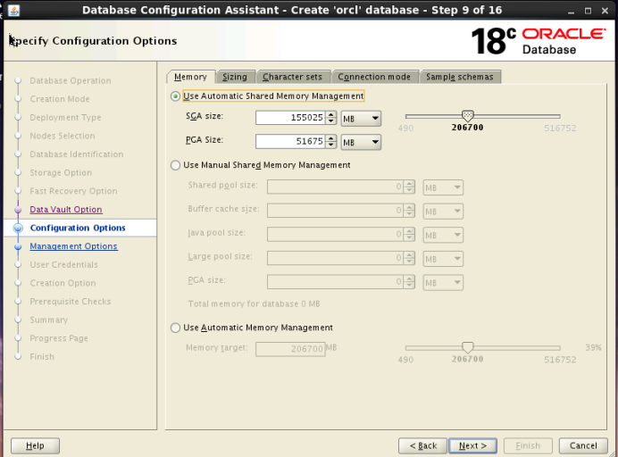Viewport: 618px width, 457px height.
Task: Open the SGA size unit dropdown
Action: click(361, 118)
